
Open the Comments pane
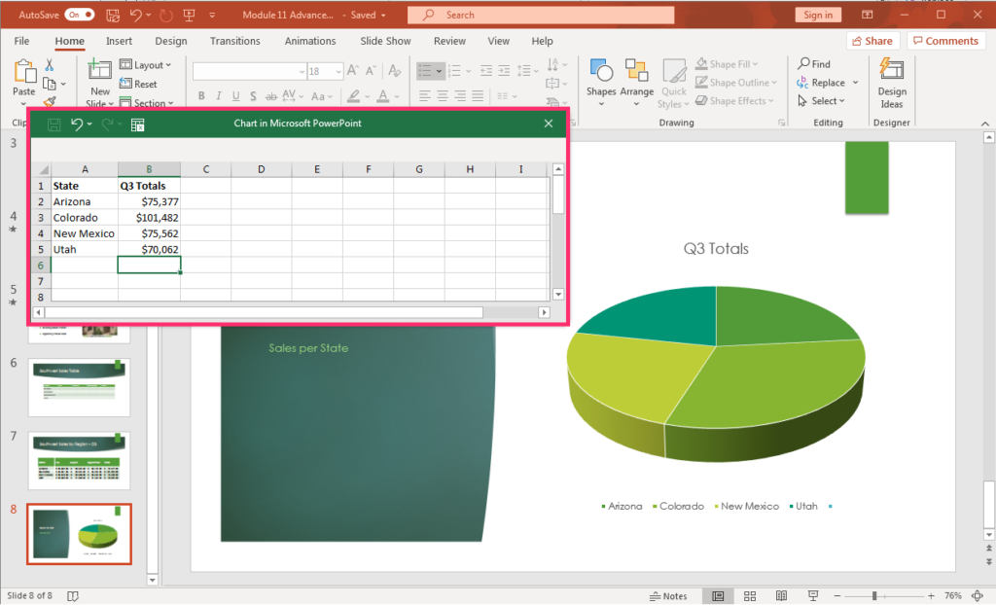point(946,40)
